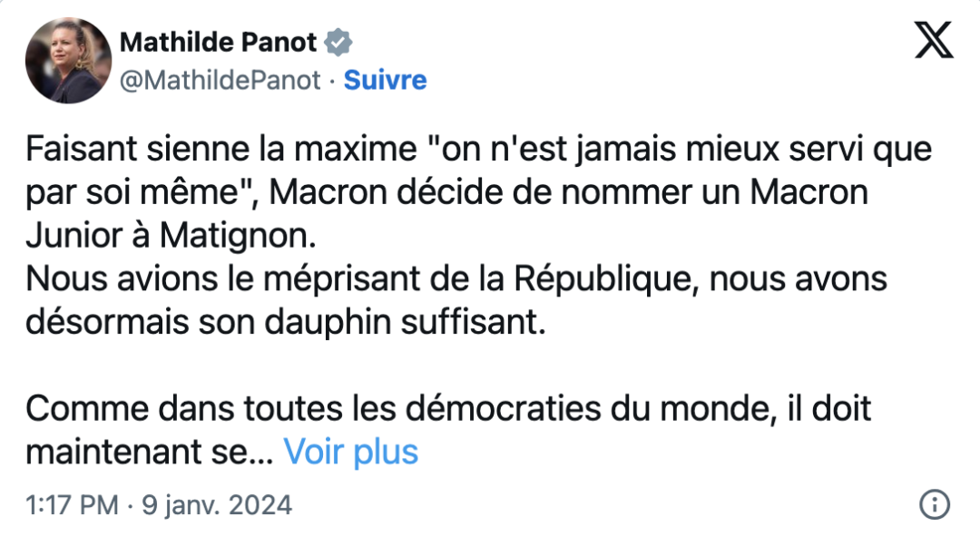Open the tweet info circle icon
The width and height of the screenshot is (980, 536).
coord(934,504)
